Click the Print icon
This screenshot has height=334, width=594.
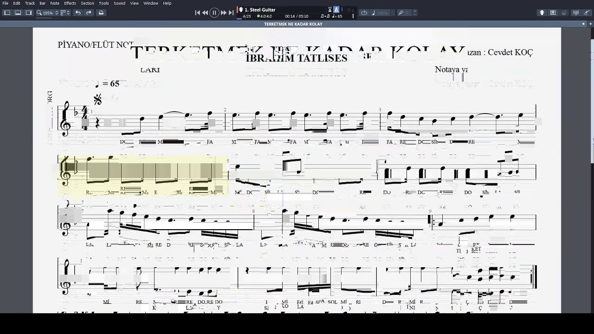tap(101, 13)
